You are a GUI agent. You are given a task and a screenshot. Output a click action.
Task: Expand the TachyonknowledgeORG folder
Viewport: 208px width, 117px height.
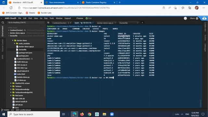click(x=11, y=92)
